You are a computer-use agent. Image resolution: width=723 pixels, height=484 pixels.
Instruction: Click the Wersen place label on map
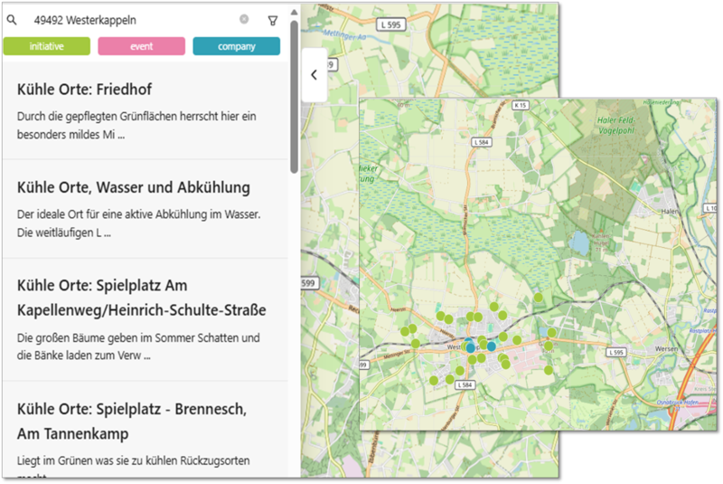coord(666,349)
